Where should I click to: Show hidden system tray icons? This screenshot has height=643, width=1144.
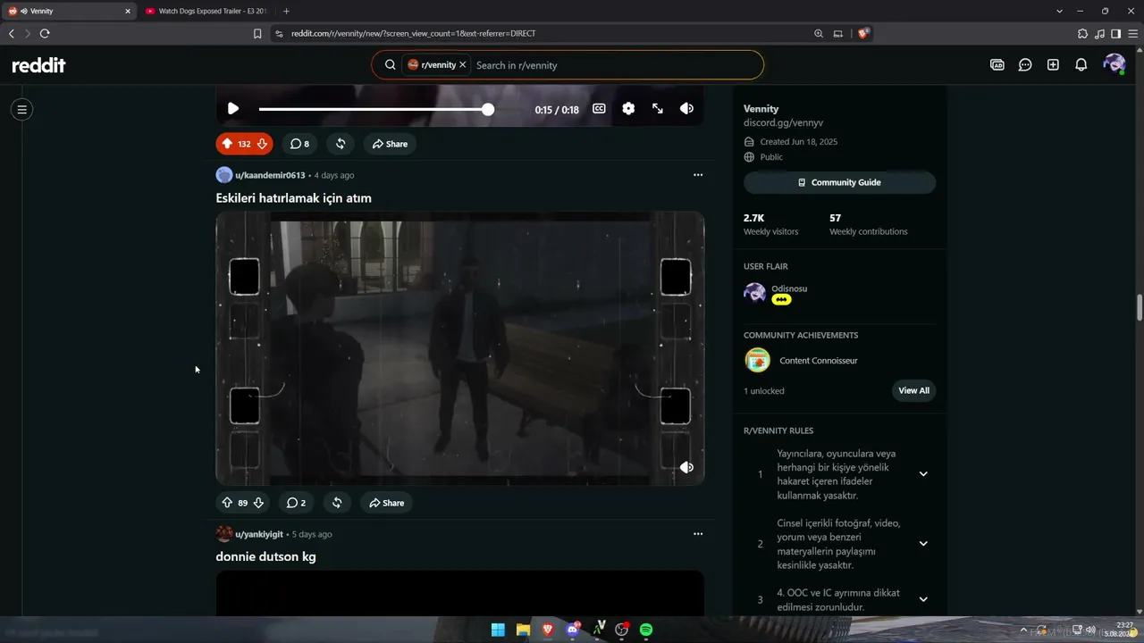point(1023,630)
